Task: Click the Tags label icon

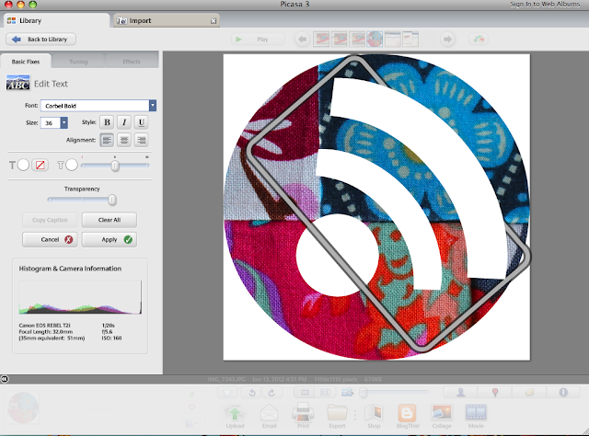Action: click(529, 392)
